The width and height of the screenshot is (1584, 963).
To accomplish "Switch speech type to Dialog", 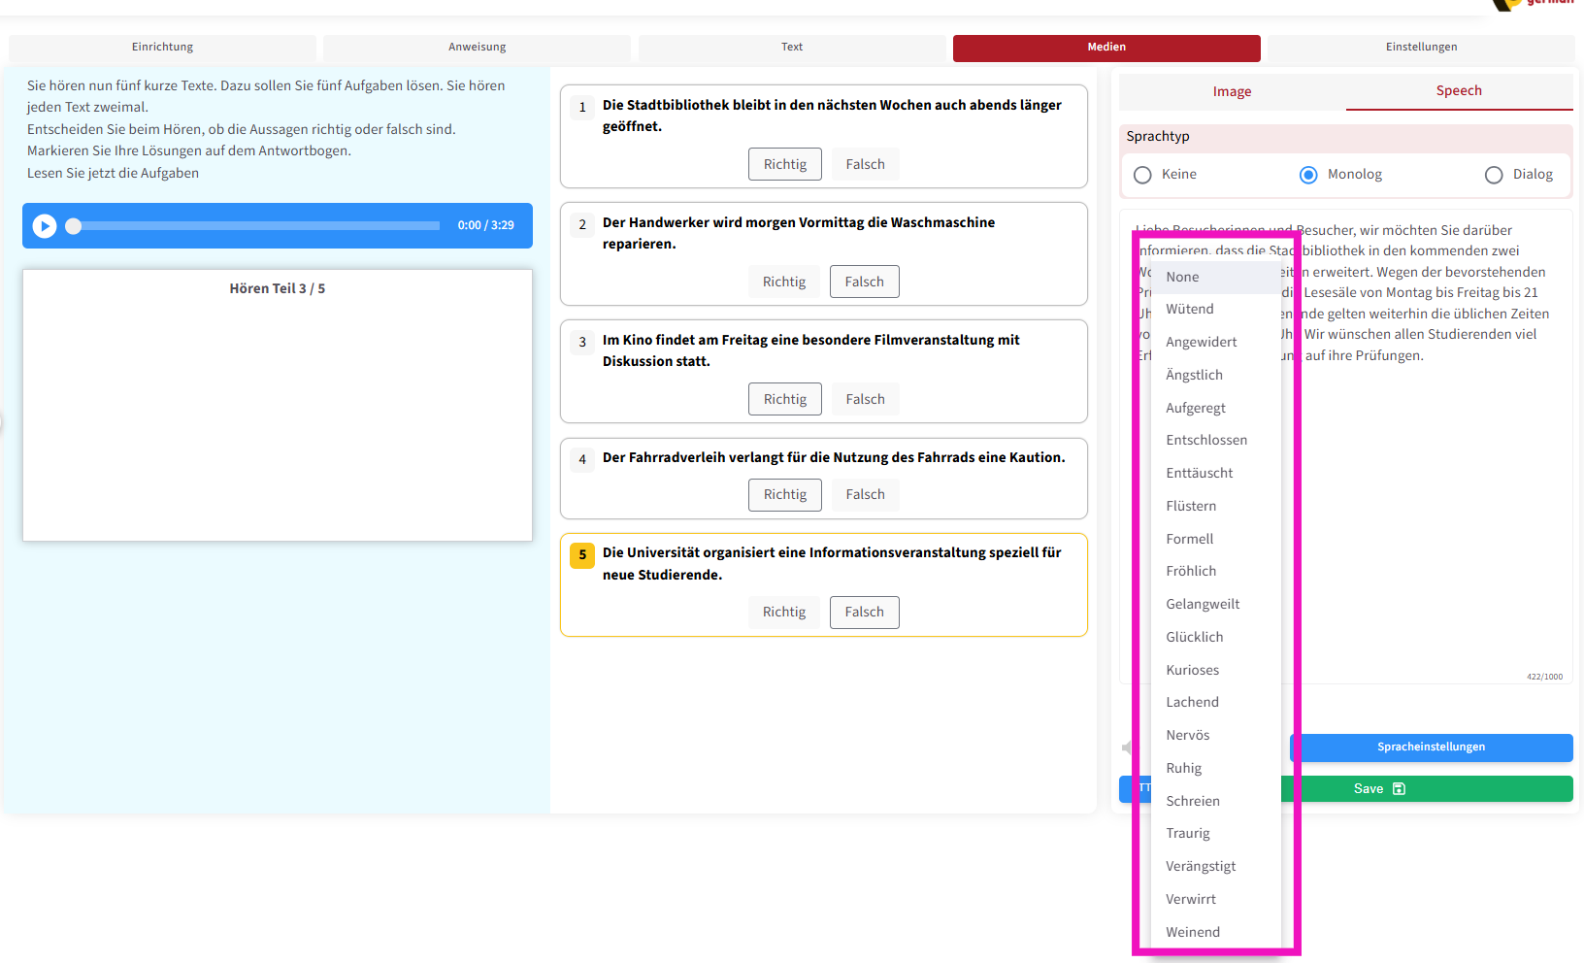I will coord(1494,175).
